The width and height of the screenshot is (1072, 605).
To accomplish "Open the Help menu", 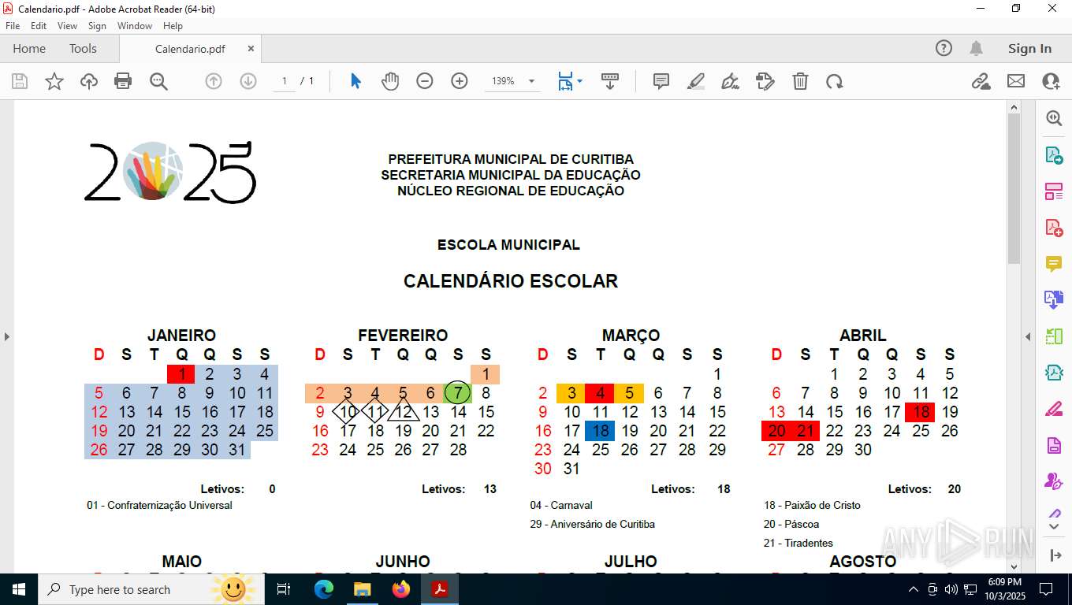I will click(173, 26).
